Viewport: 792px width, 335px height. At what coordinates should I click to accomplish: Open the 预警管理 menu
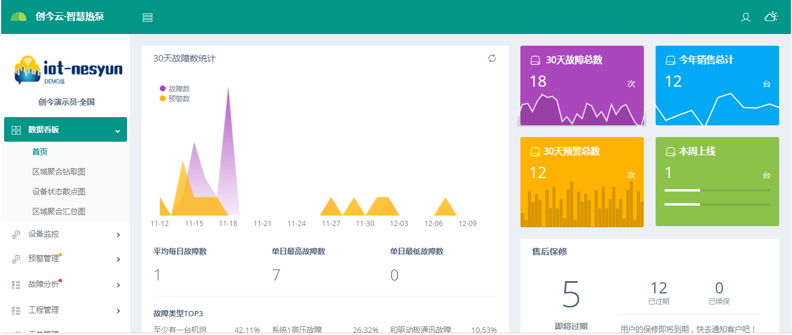point(66,259)
